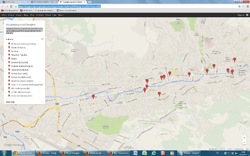The height and width of the screenshot is (156, 250).
Task: Open Gmail in the Google bar
Action: [48, 15]
